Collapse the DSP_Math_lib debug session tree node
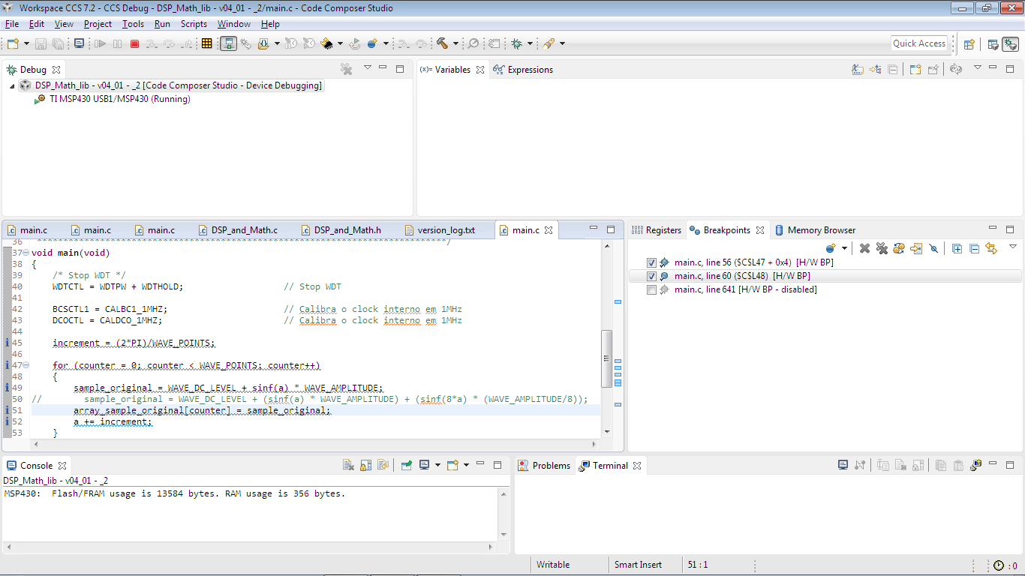This screenshot has width=1025, height=576. 12,85
